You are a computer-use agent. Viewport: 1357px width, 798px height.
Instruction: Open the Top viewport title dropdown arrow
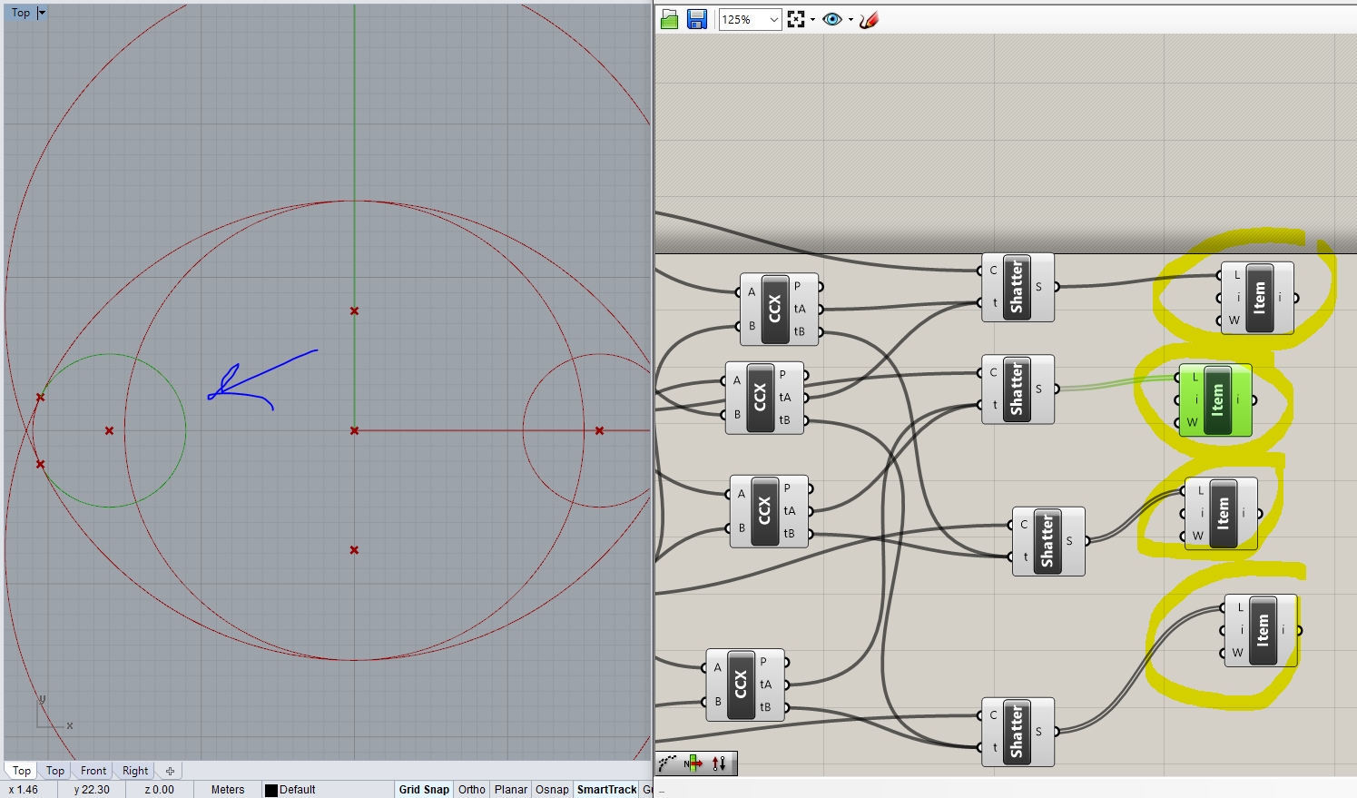coord(42,13)
